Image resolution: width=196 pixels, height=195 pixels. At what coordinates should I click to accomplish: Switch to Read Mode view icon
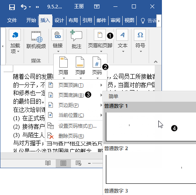(48, 163)
